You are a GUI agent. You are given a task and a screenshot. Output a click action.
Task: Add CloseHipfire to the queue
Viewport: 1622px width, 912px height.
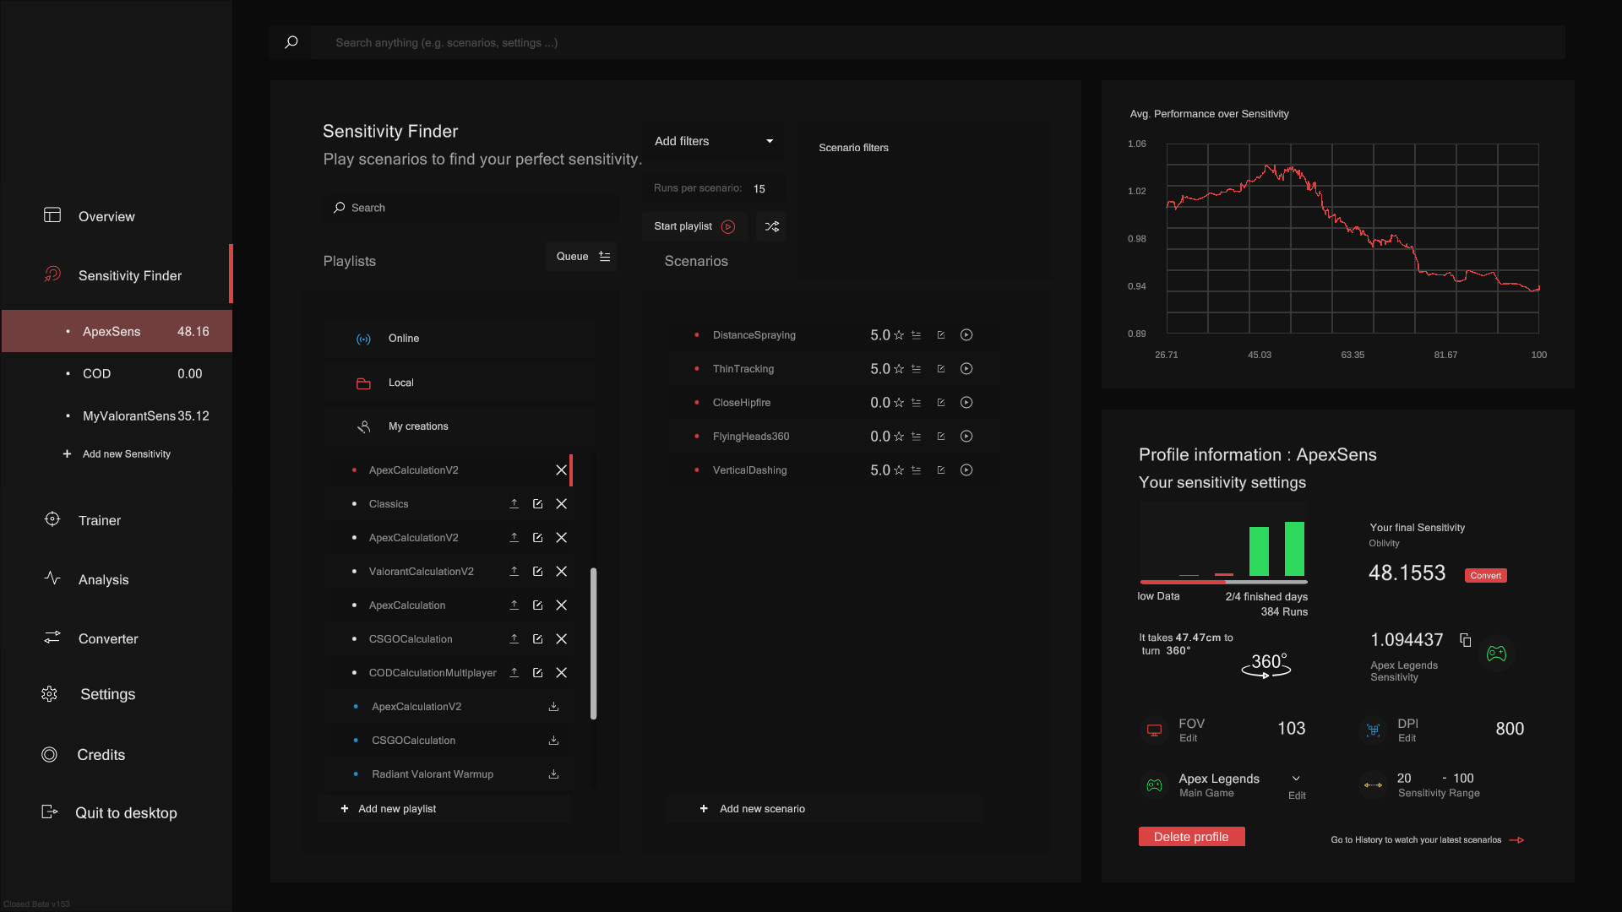[916, 403]
